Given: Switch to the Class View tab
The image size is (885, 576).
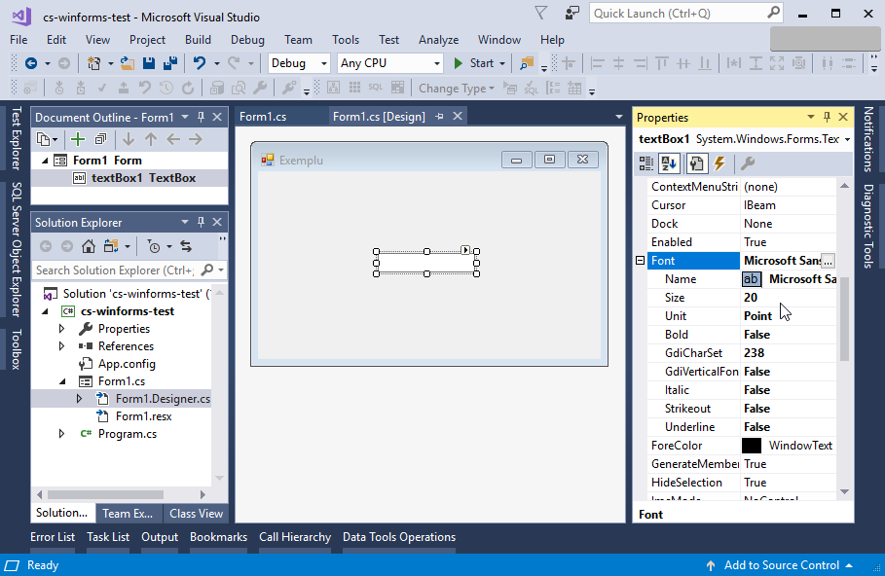Looking at the screenshot, I should coord(196,514).
